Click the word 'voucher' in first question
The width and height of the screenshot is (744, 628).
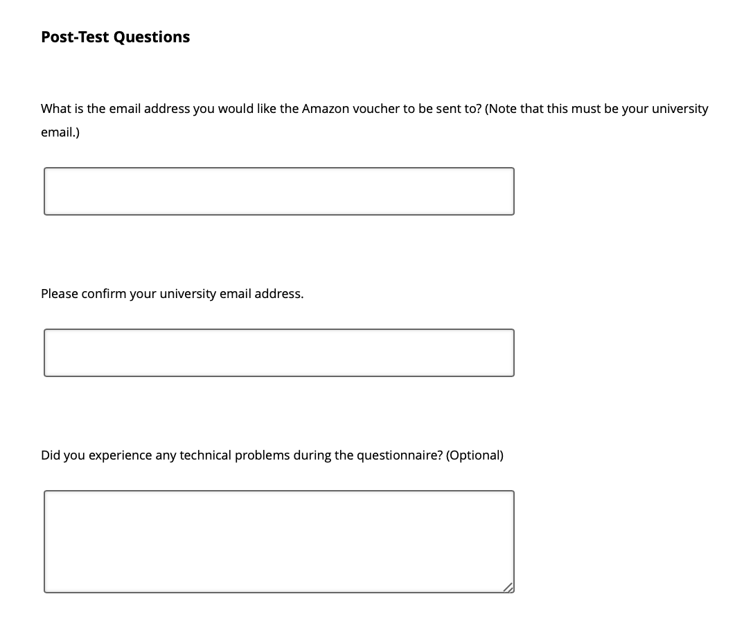coord(376,109)
